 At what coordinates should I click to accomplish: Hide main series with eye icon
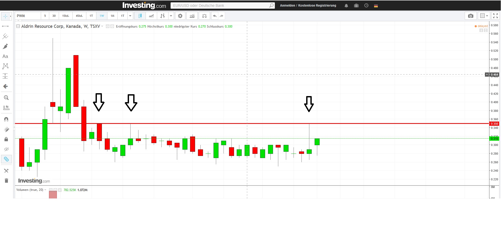click(x=107, y=26)
